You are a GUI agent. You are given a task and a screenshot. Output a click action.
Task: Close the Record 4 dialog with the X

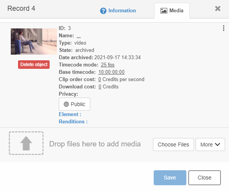coord(217,8)
